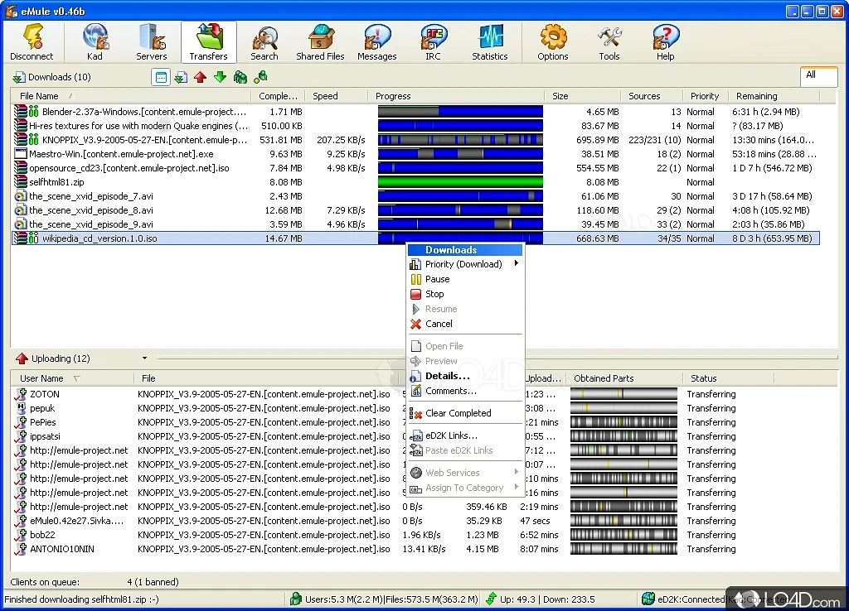Select the All category tab
Image resolution: width=849 pixels, height=611 pixels.
coord(811,75)
